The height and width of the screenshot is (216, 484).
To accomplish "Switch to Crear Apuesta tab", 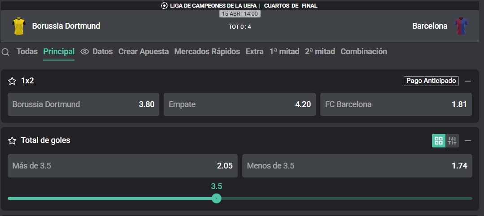I will coord(144,52).
